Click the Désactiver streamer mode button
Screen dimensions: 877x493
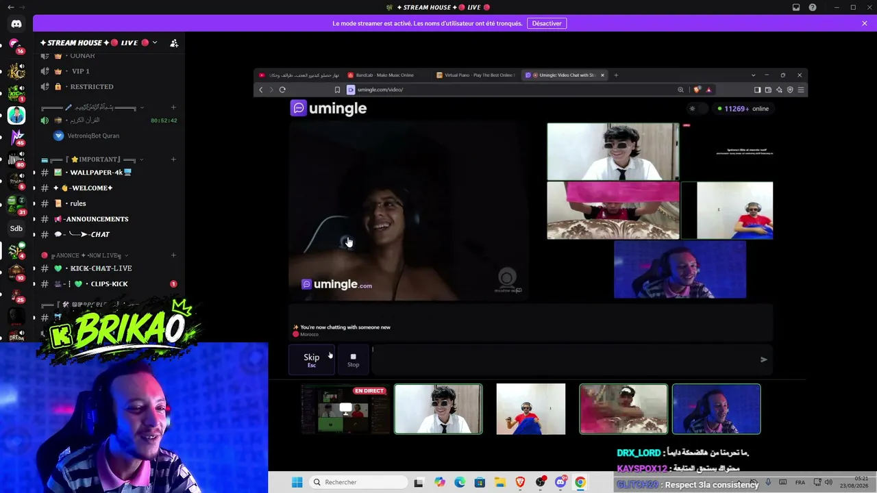point(547,23)
